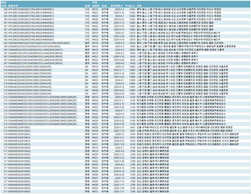This screenshot has width=251, height=194.
Task: Click week WK31 in route 316 row
Action: click(x=95, y=144)
